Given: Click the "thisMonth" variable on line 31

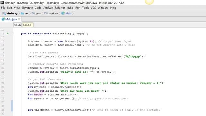Looking at the screenshot, I should pos(42,110).
